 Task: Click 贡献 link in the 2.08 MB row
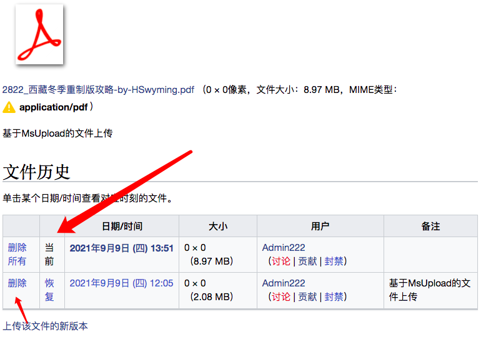[307, 296]
